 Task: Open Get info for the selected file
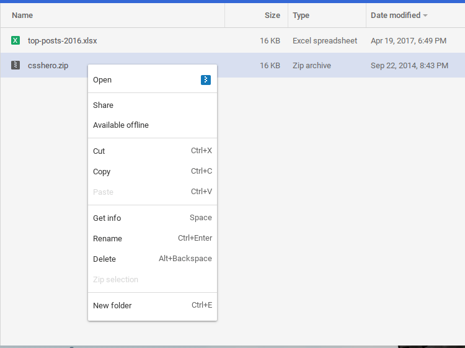[x=107, y=218]
